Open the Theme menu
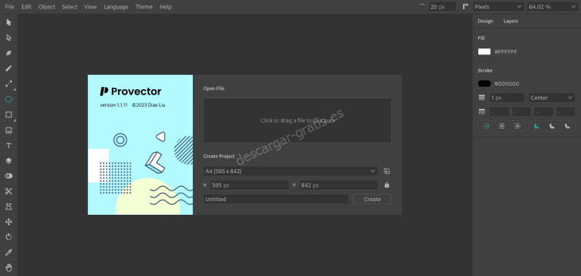Image resolution: width=581 pixels, height=276 pixels. 144,7
